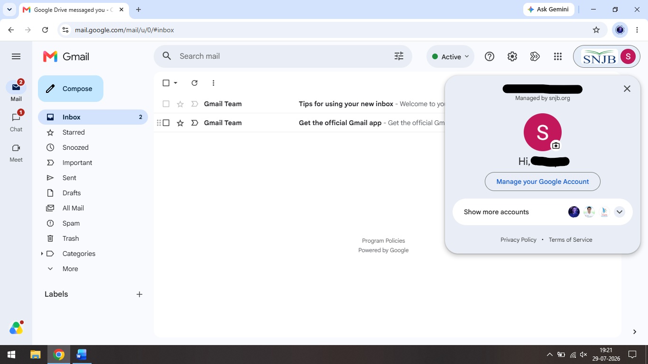
Task: Click the Search mail field
Action: coord(283,56)
